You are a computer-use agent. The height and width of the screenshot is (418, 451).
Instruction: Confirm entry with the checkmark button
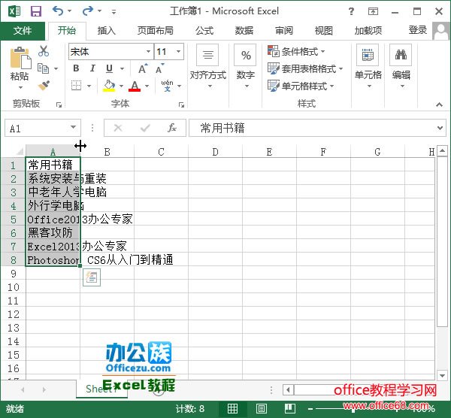coord(145,128)
